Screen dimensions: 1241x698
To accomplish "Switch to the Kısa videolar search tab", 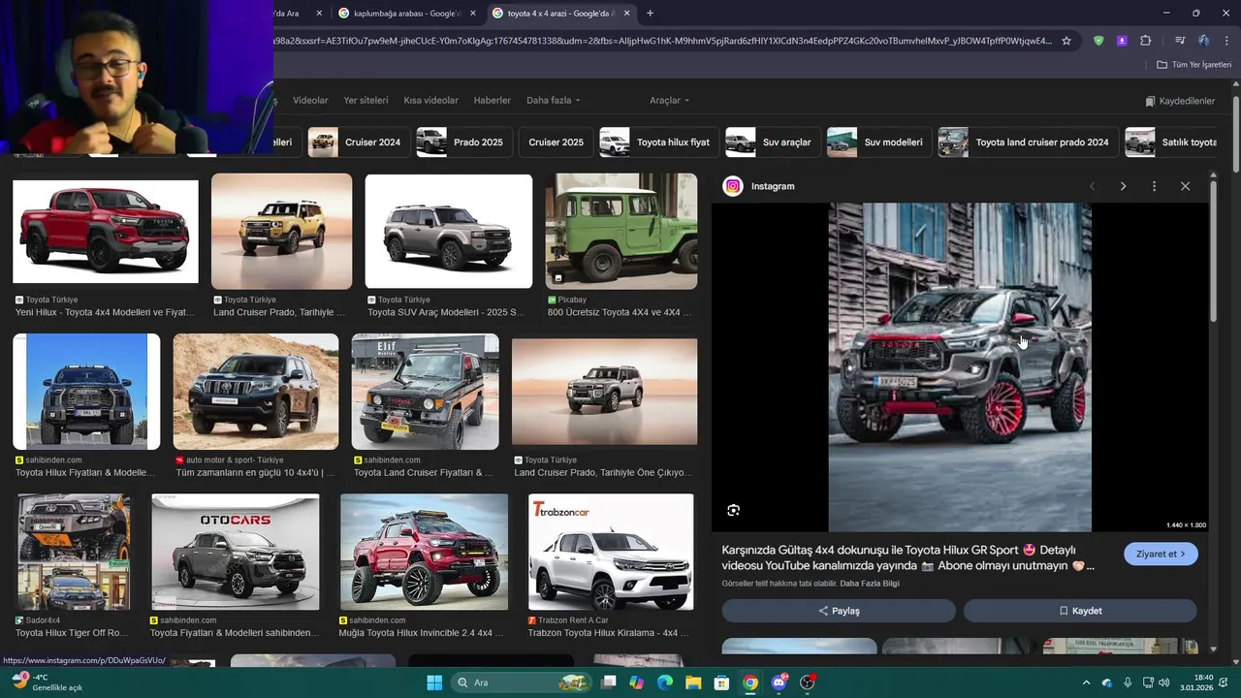I will coord(430,100).
